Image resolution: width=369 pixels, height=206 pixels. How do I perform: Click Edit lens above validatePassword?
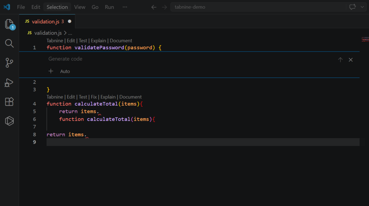(71, 40)
